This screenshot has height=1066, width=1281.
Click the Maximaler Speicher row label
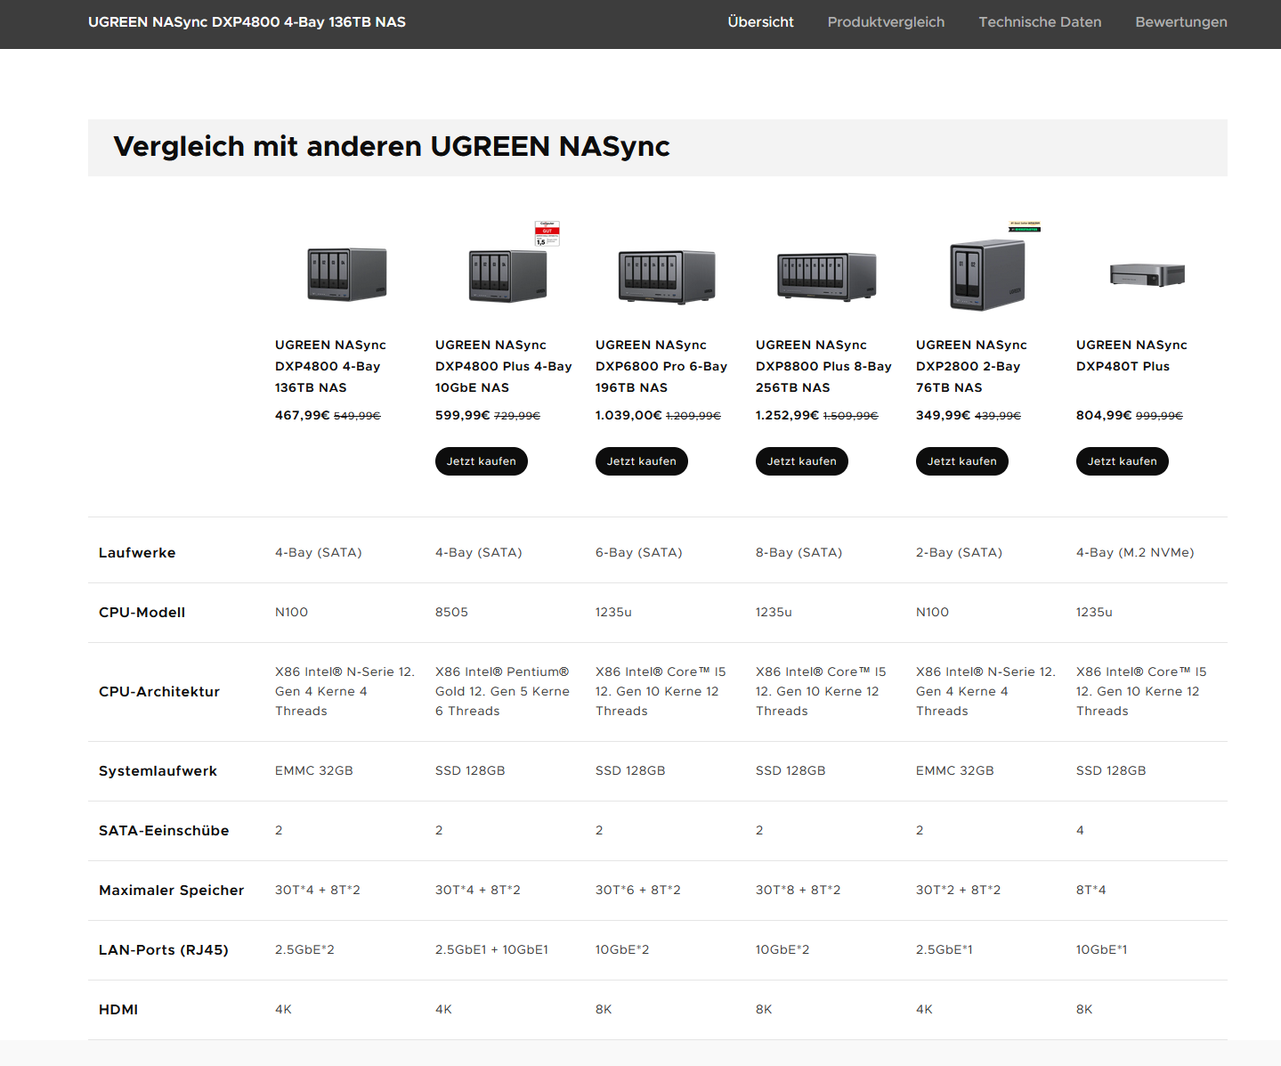tap(171, 891)
